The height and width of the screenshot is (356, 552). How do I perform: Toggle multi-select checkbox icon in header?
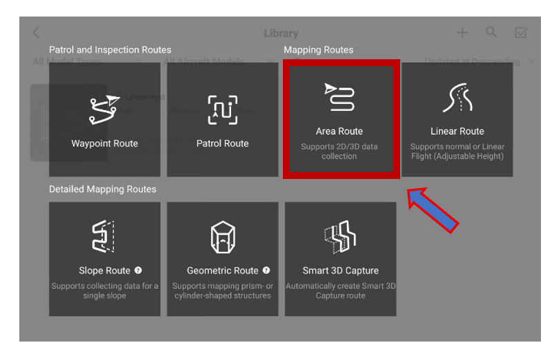(x=521, y=32)
